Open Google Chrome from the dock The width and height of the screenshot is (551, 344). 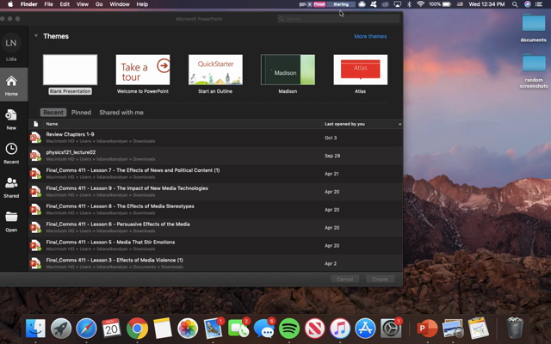(x=137, y=328)
